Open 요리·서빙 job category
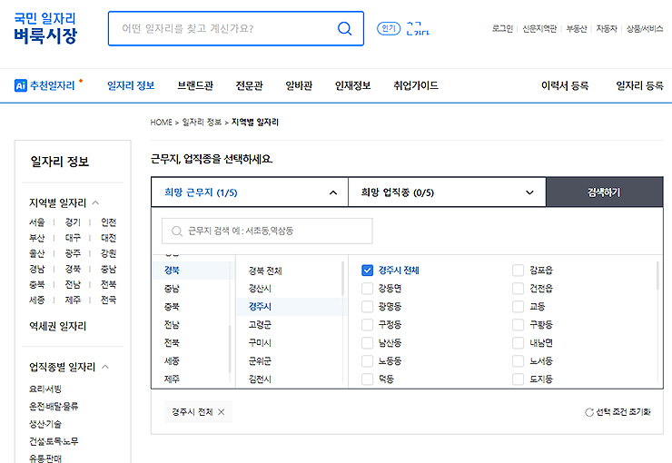Viewport: 672px width, 463px height. click(45, 389)
